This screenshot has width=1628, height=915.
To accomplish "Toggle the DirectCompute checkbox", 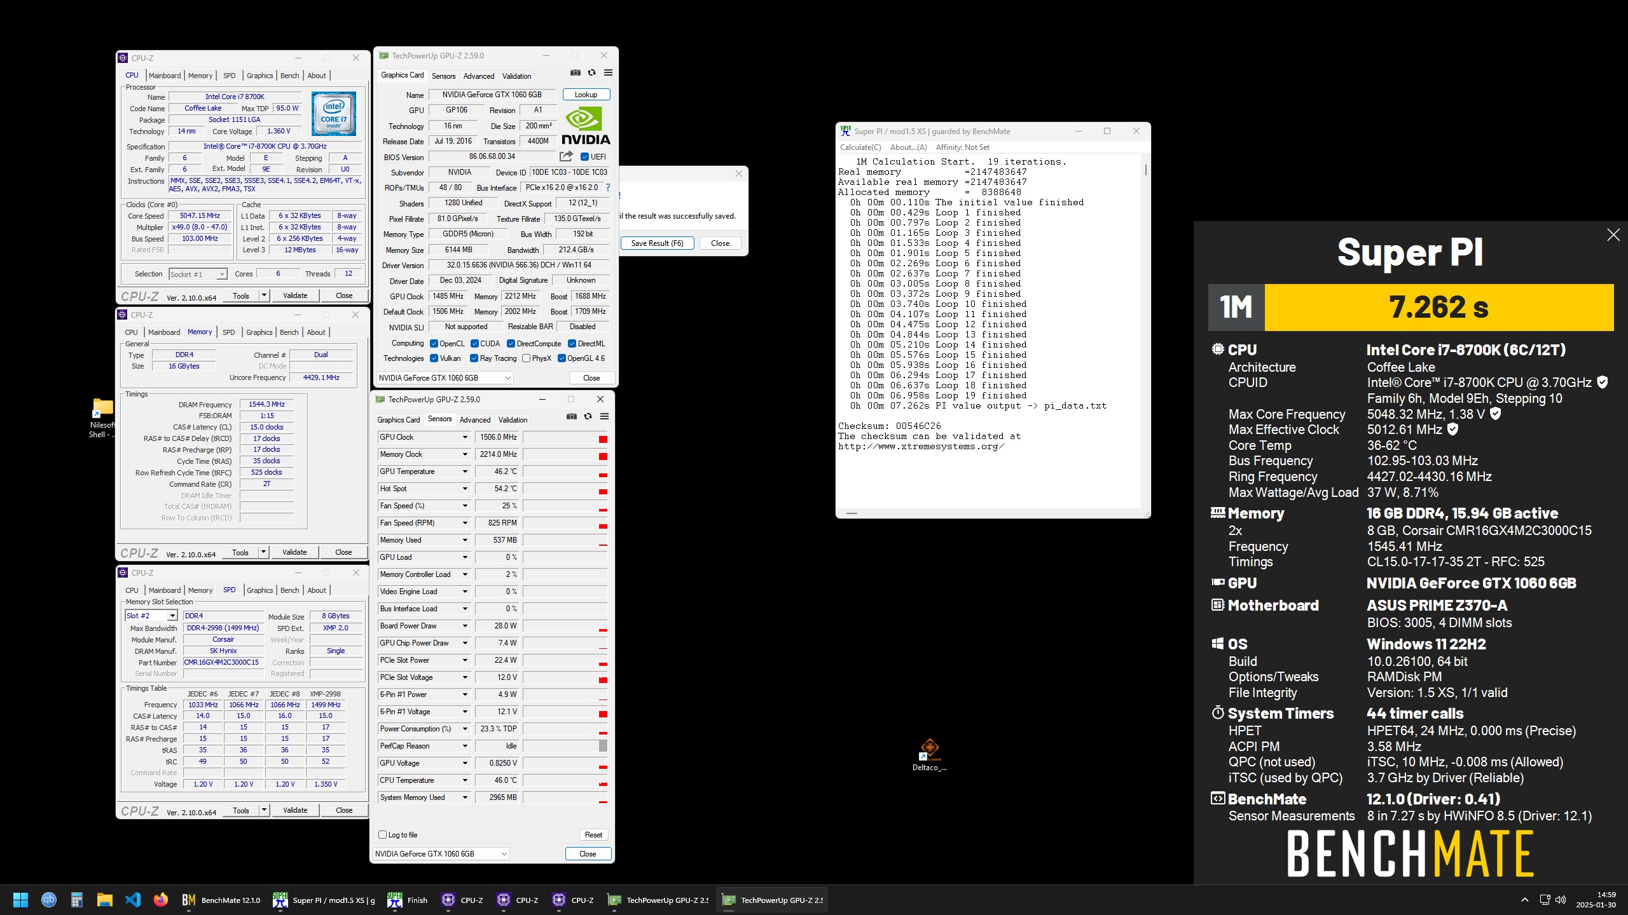I will click(511, 344).
